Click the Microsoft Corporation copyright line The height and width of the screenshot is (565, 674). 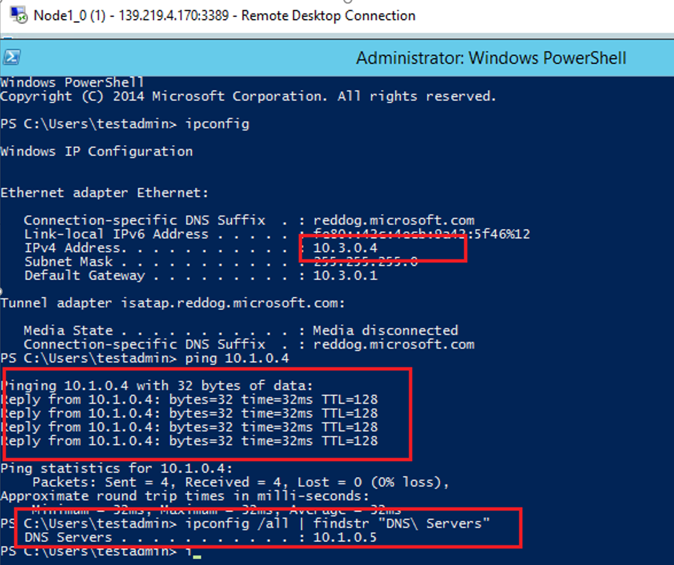[x=247, y=96]
